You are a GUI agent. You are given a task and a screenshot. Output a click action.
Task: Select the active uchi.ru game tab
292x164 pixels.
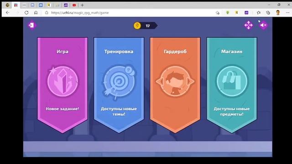coord(16,5)
